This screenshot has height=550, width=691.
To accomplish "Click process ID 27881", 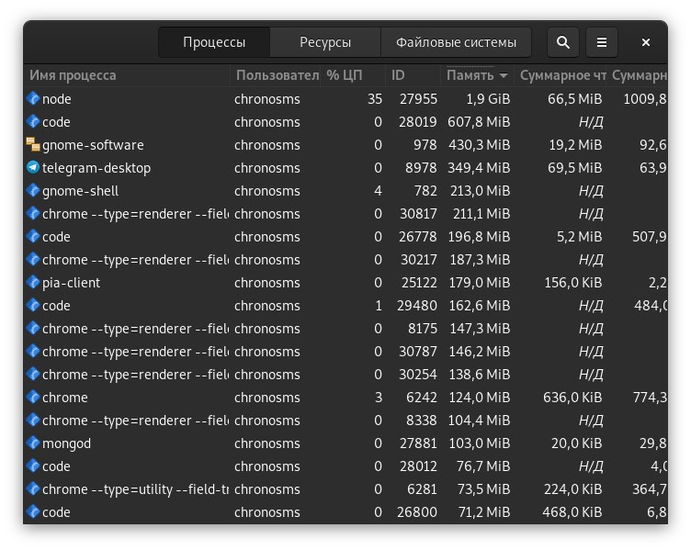I will (x=418, y=443).
